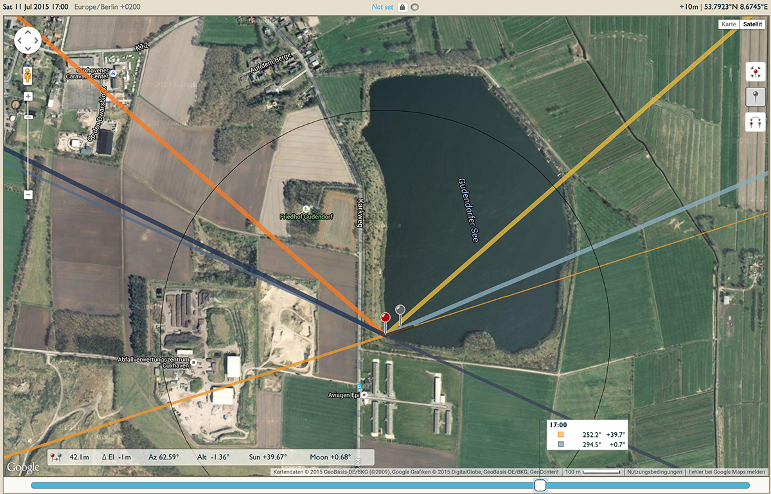771x494 pixels.
Task: Switch map to Satellit view
Action: tap(752, 24)
